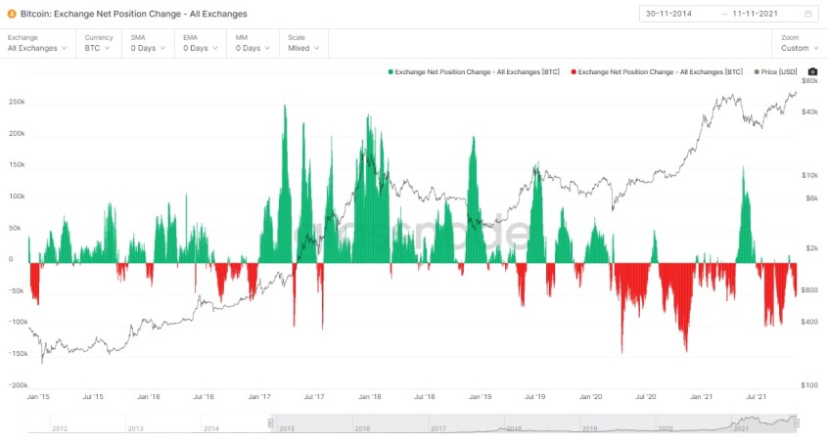Click the 2013 label in navigator
Screen dimensions: 827x443
pos(135,428)
